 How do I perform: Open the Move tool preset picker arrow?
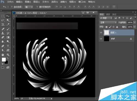pos(8,7)
